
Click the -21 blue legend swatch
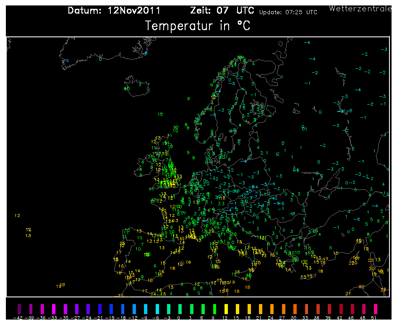[x=100, y=309]
